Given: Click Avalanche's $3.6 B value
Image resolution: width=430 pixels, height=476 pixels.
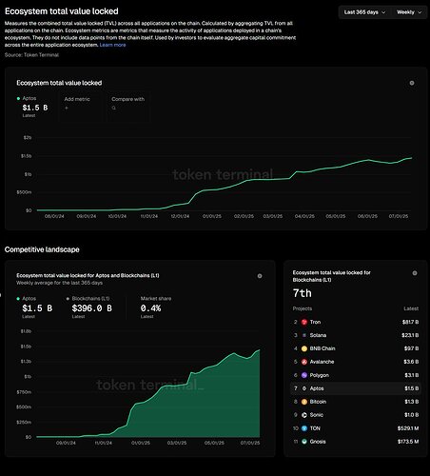Looking at the screenshot, I should click(x=411, y=362).
